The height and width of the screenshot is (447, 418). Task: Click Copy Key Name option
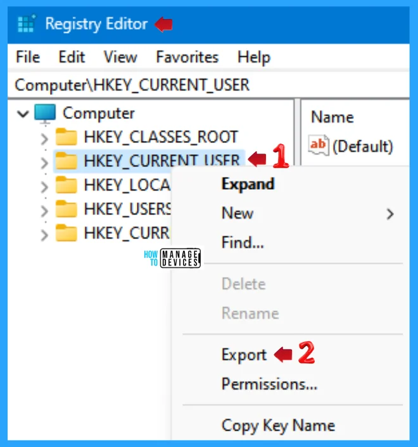pyautogui.click(x=278, y=426)
